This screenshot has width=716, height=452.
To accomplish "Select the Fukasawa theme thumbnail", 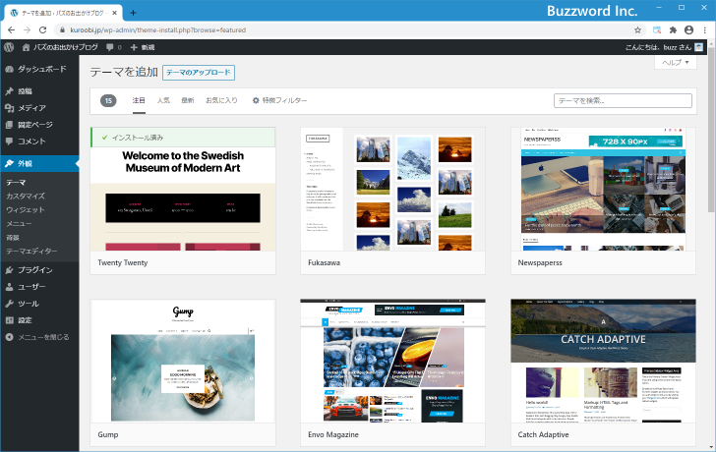I will [392, 189].
